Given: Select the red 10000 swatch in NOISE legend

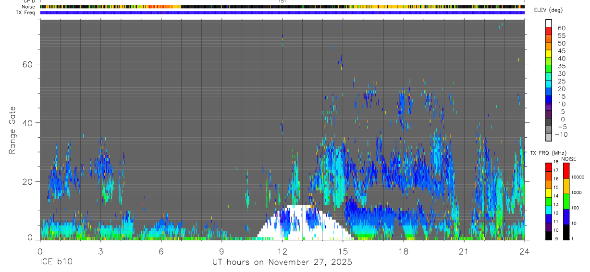Looking at the screenshot, I should 565,171.
